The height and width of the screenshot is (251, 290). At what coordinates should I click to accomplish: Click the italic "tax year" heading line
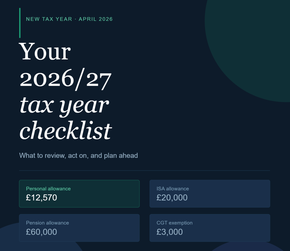click(64, 104)
